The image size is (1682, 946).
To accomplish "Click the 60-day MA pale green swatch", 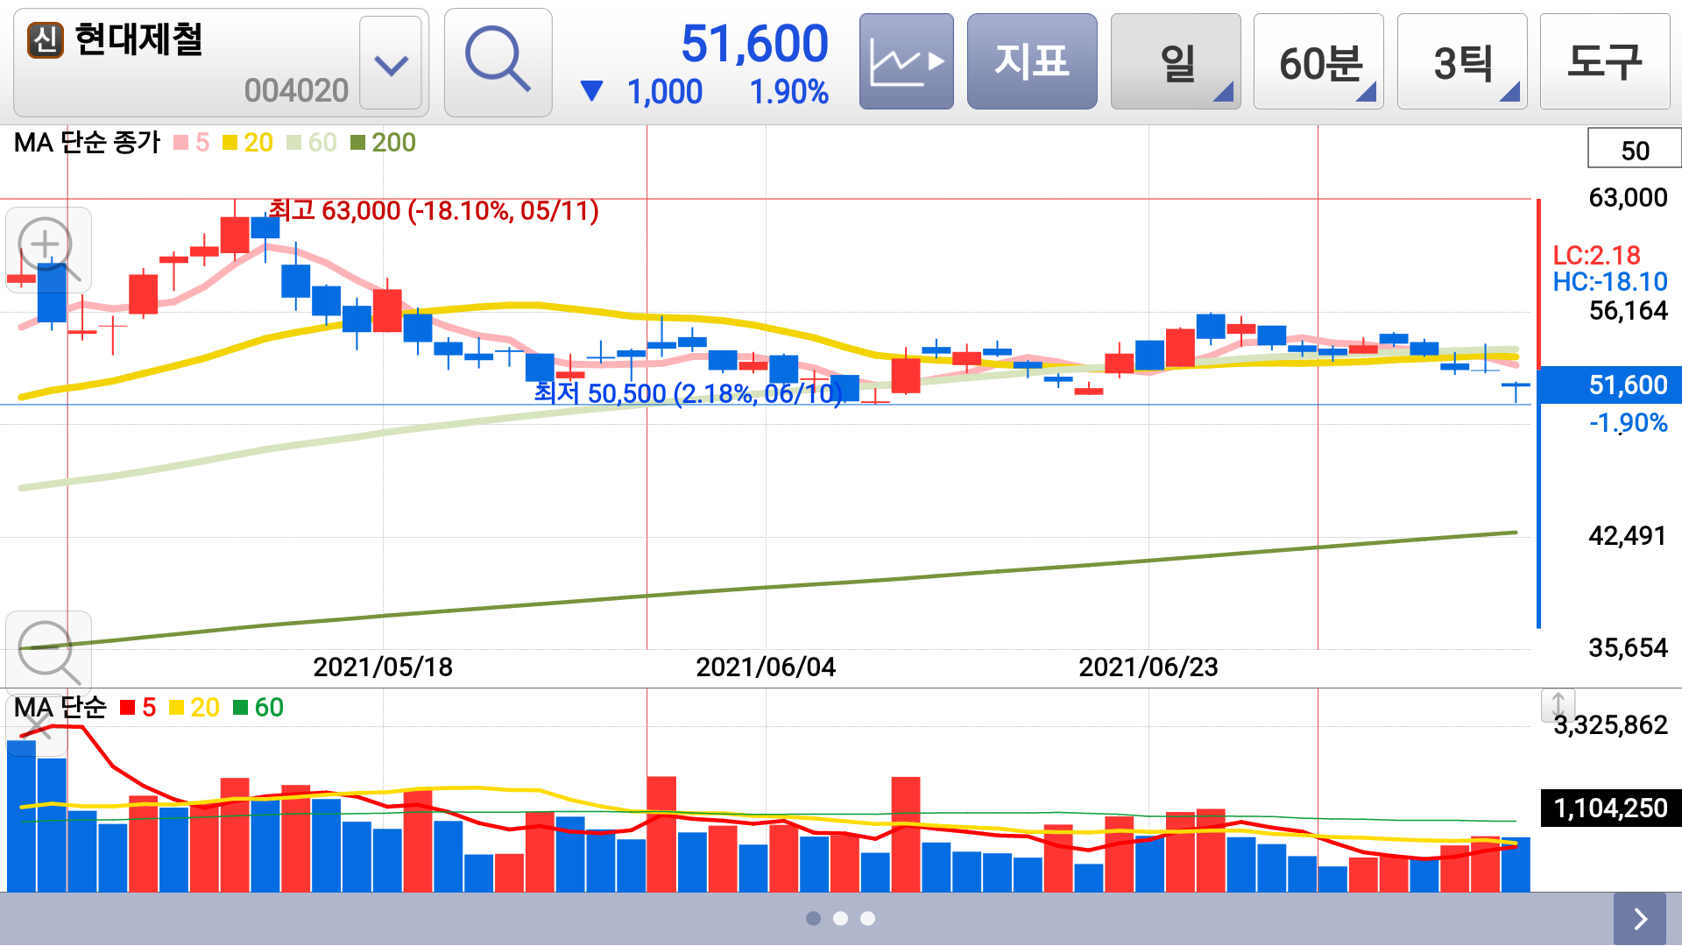I will (x=293, y=143).
